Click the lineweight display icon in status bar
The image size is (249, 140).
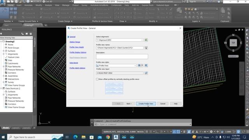(x=184, y=131)
